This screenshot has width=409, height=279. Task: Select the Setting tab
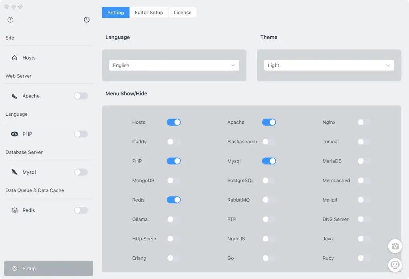[116, 13]
